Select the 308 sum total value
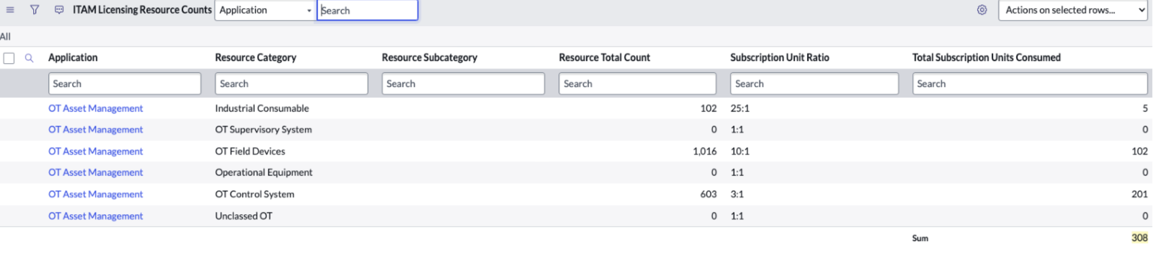Viewport: 1156px width, 256px height. point(1140,237)
